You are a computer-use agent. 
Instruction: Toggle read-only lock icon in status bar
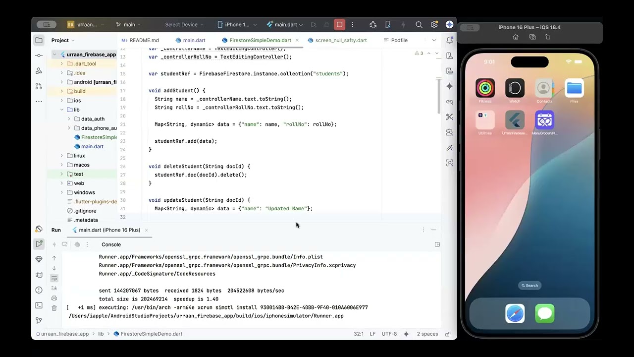point(448,334)
